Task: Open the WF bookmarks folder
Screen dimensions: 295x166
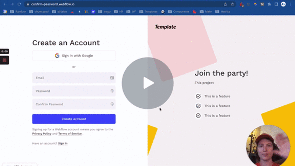Action: click(131, 12)
